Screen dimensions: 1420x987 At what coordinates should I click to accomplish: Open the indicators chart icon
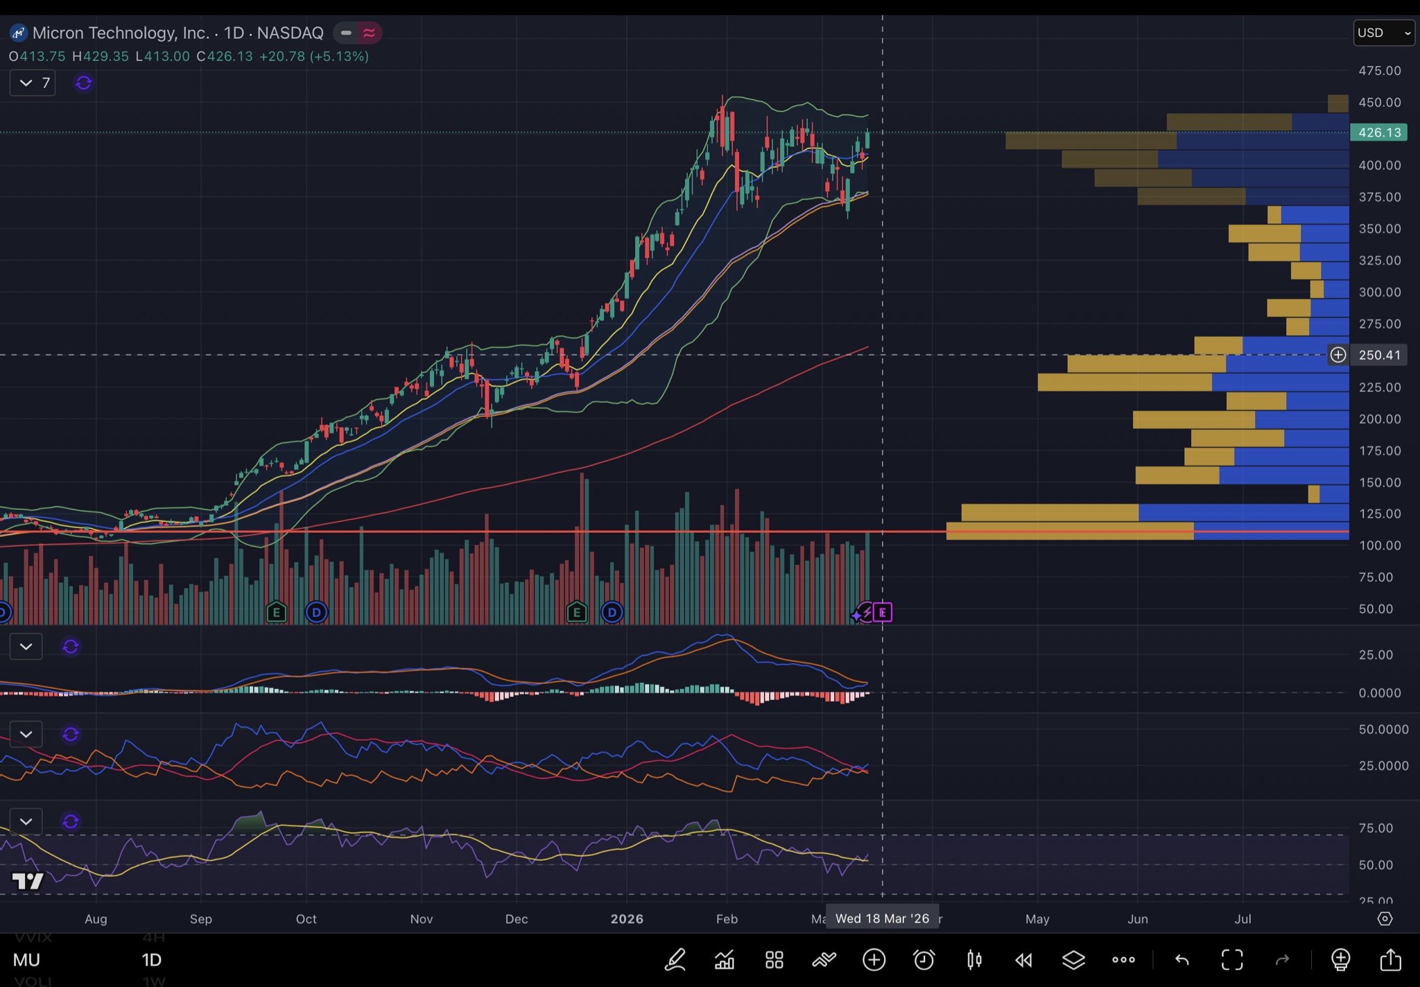725,960
